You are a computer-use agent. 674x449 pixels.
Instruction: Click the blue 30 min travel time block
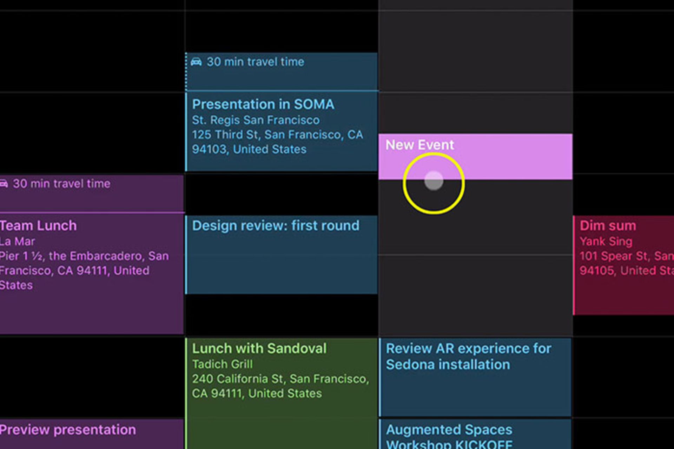click(x=282, y=72)
